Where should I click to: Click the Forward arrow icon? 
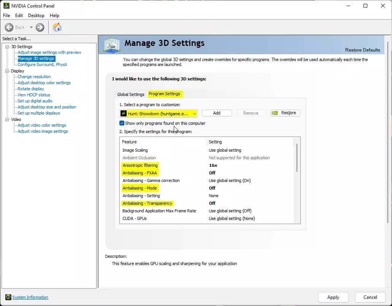tap(40, 27)
